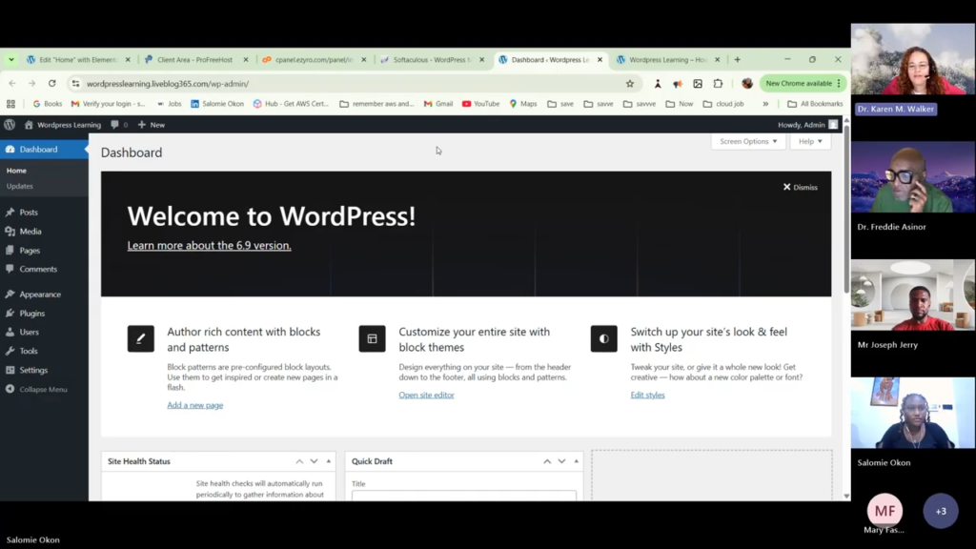
Task: Open the comments bubble in admin bar
Action: [118, 125]
